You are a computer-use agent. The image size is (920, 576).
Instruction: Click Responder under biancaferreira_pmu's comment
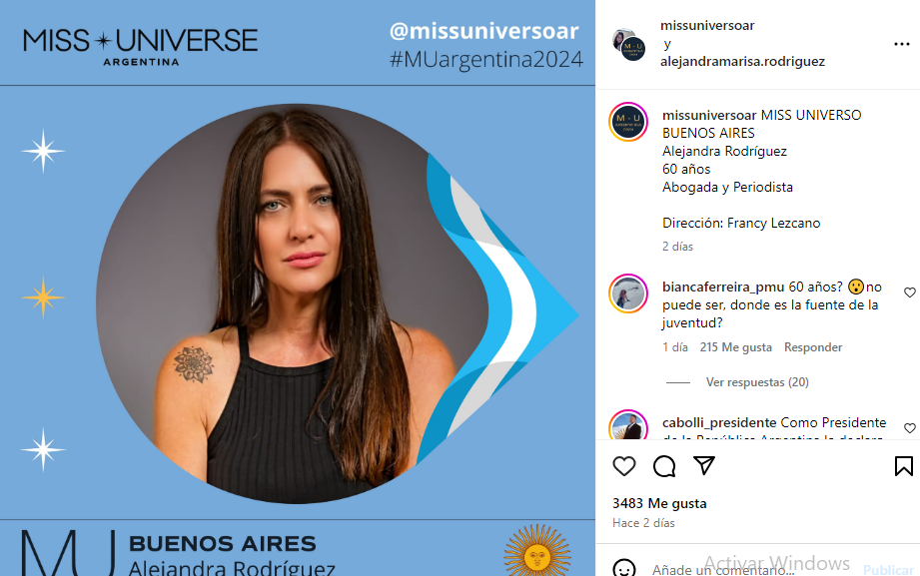coord(813,347)
